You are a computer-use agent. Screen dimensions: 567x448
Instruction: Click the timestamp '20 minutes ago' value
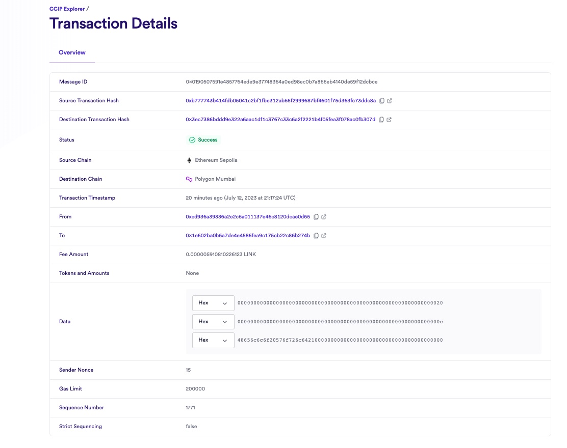click(241, 198)
